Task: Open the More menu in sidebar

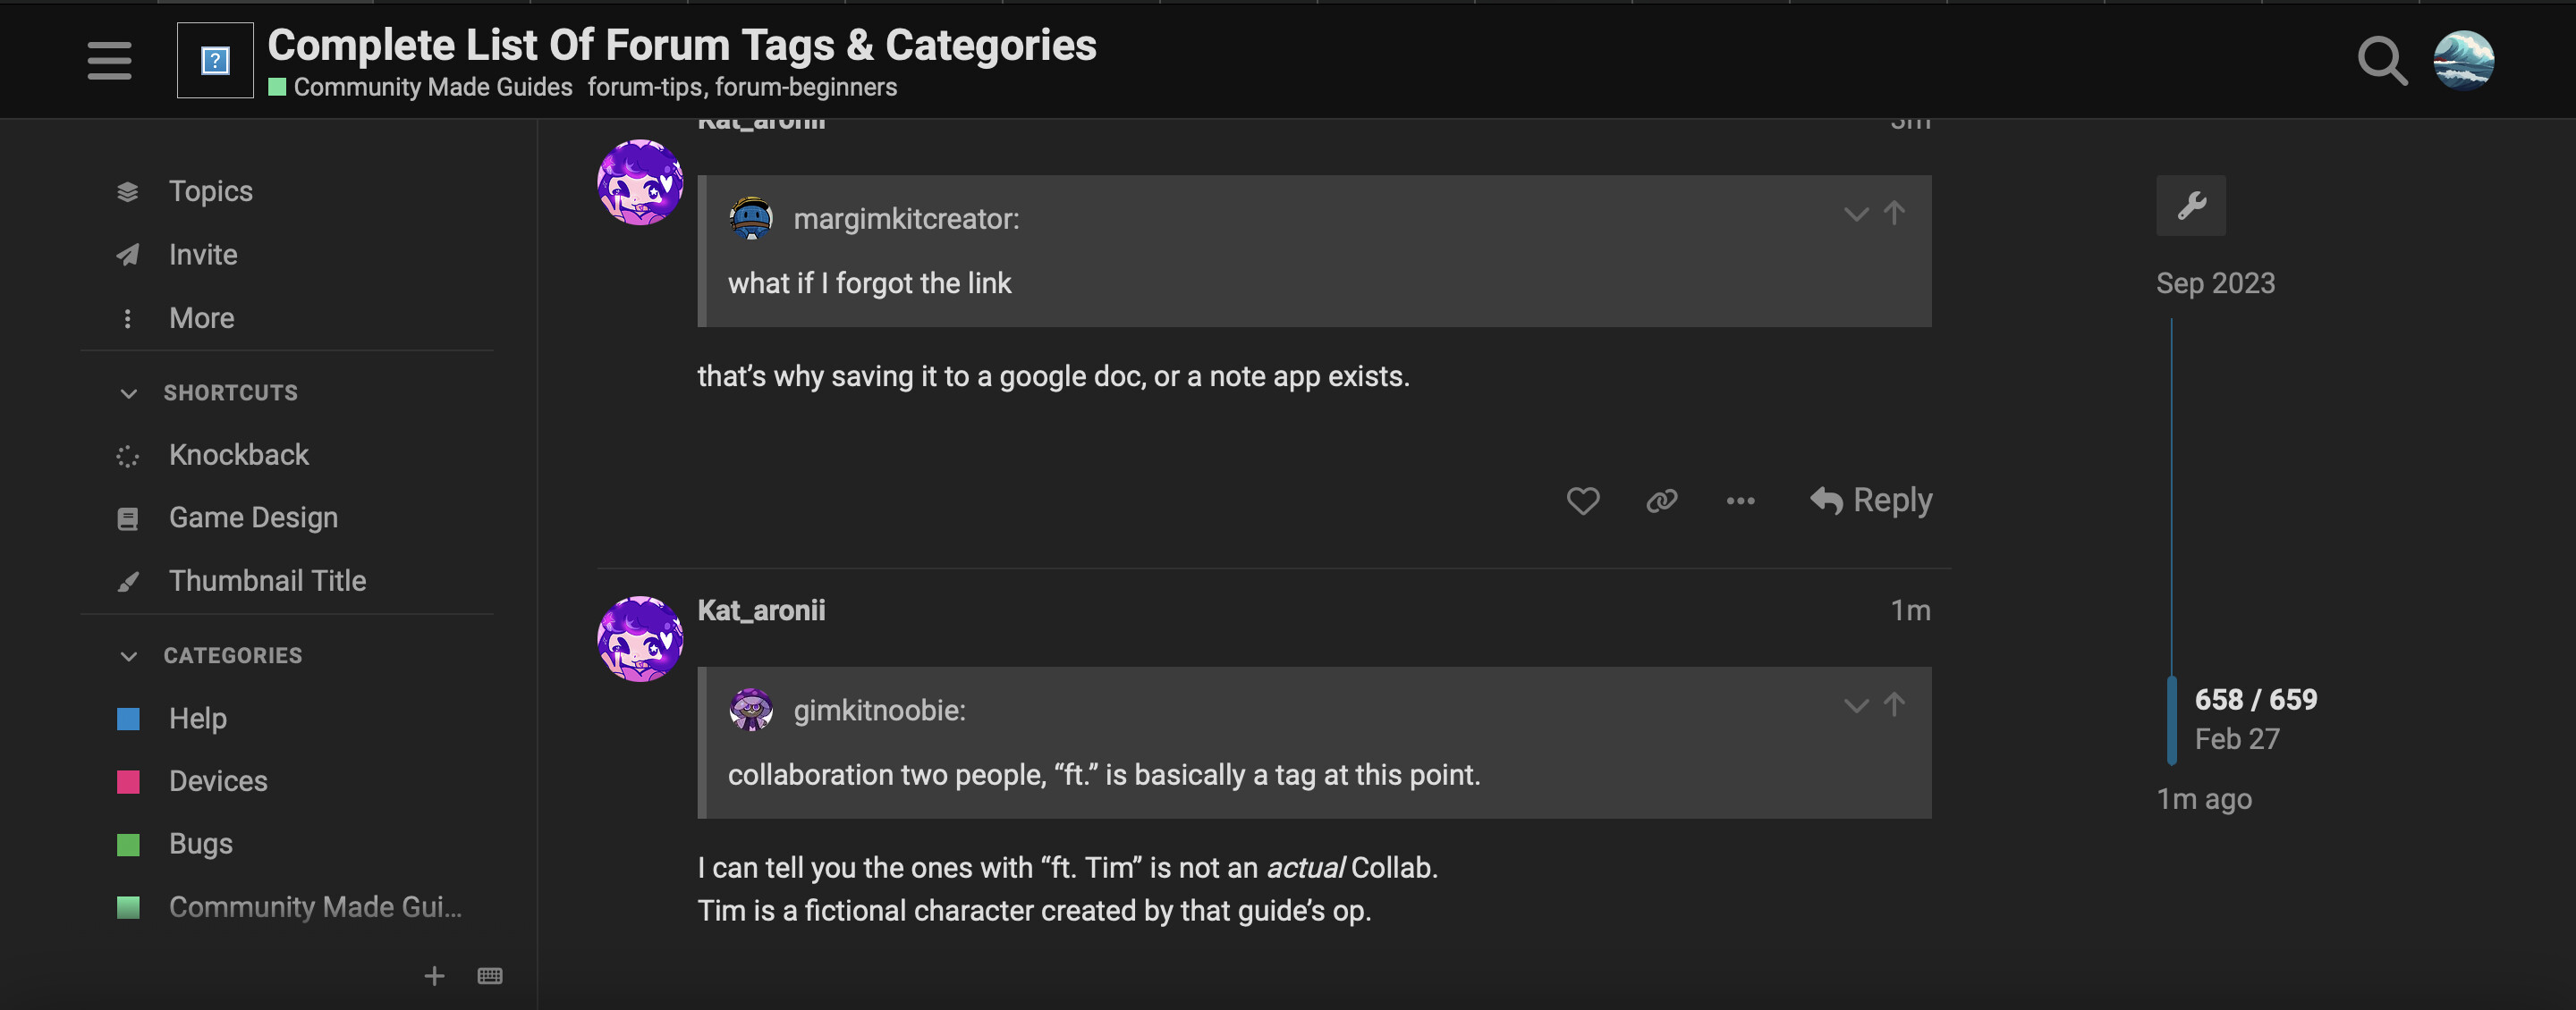Action: 200,317
